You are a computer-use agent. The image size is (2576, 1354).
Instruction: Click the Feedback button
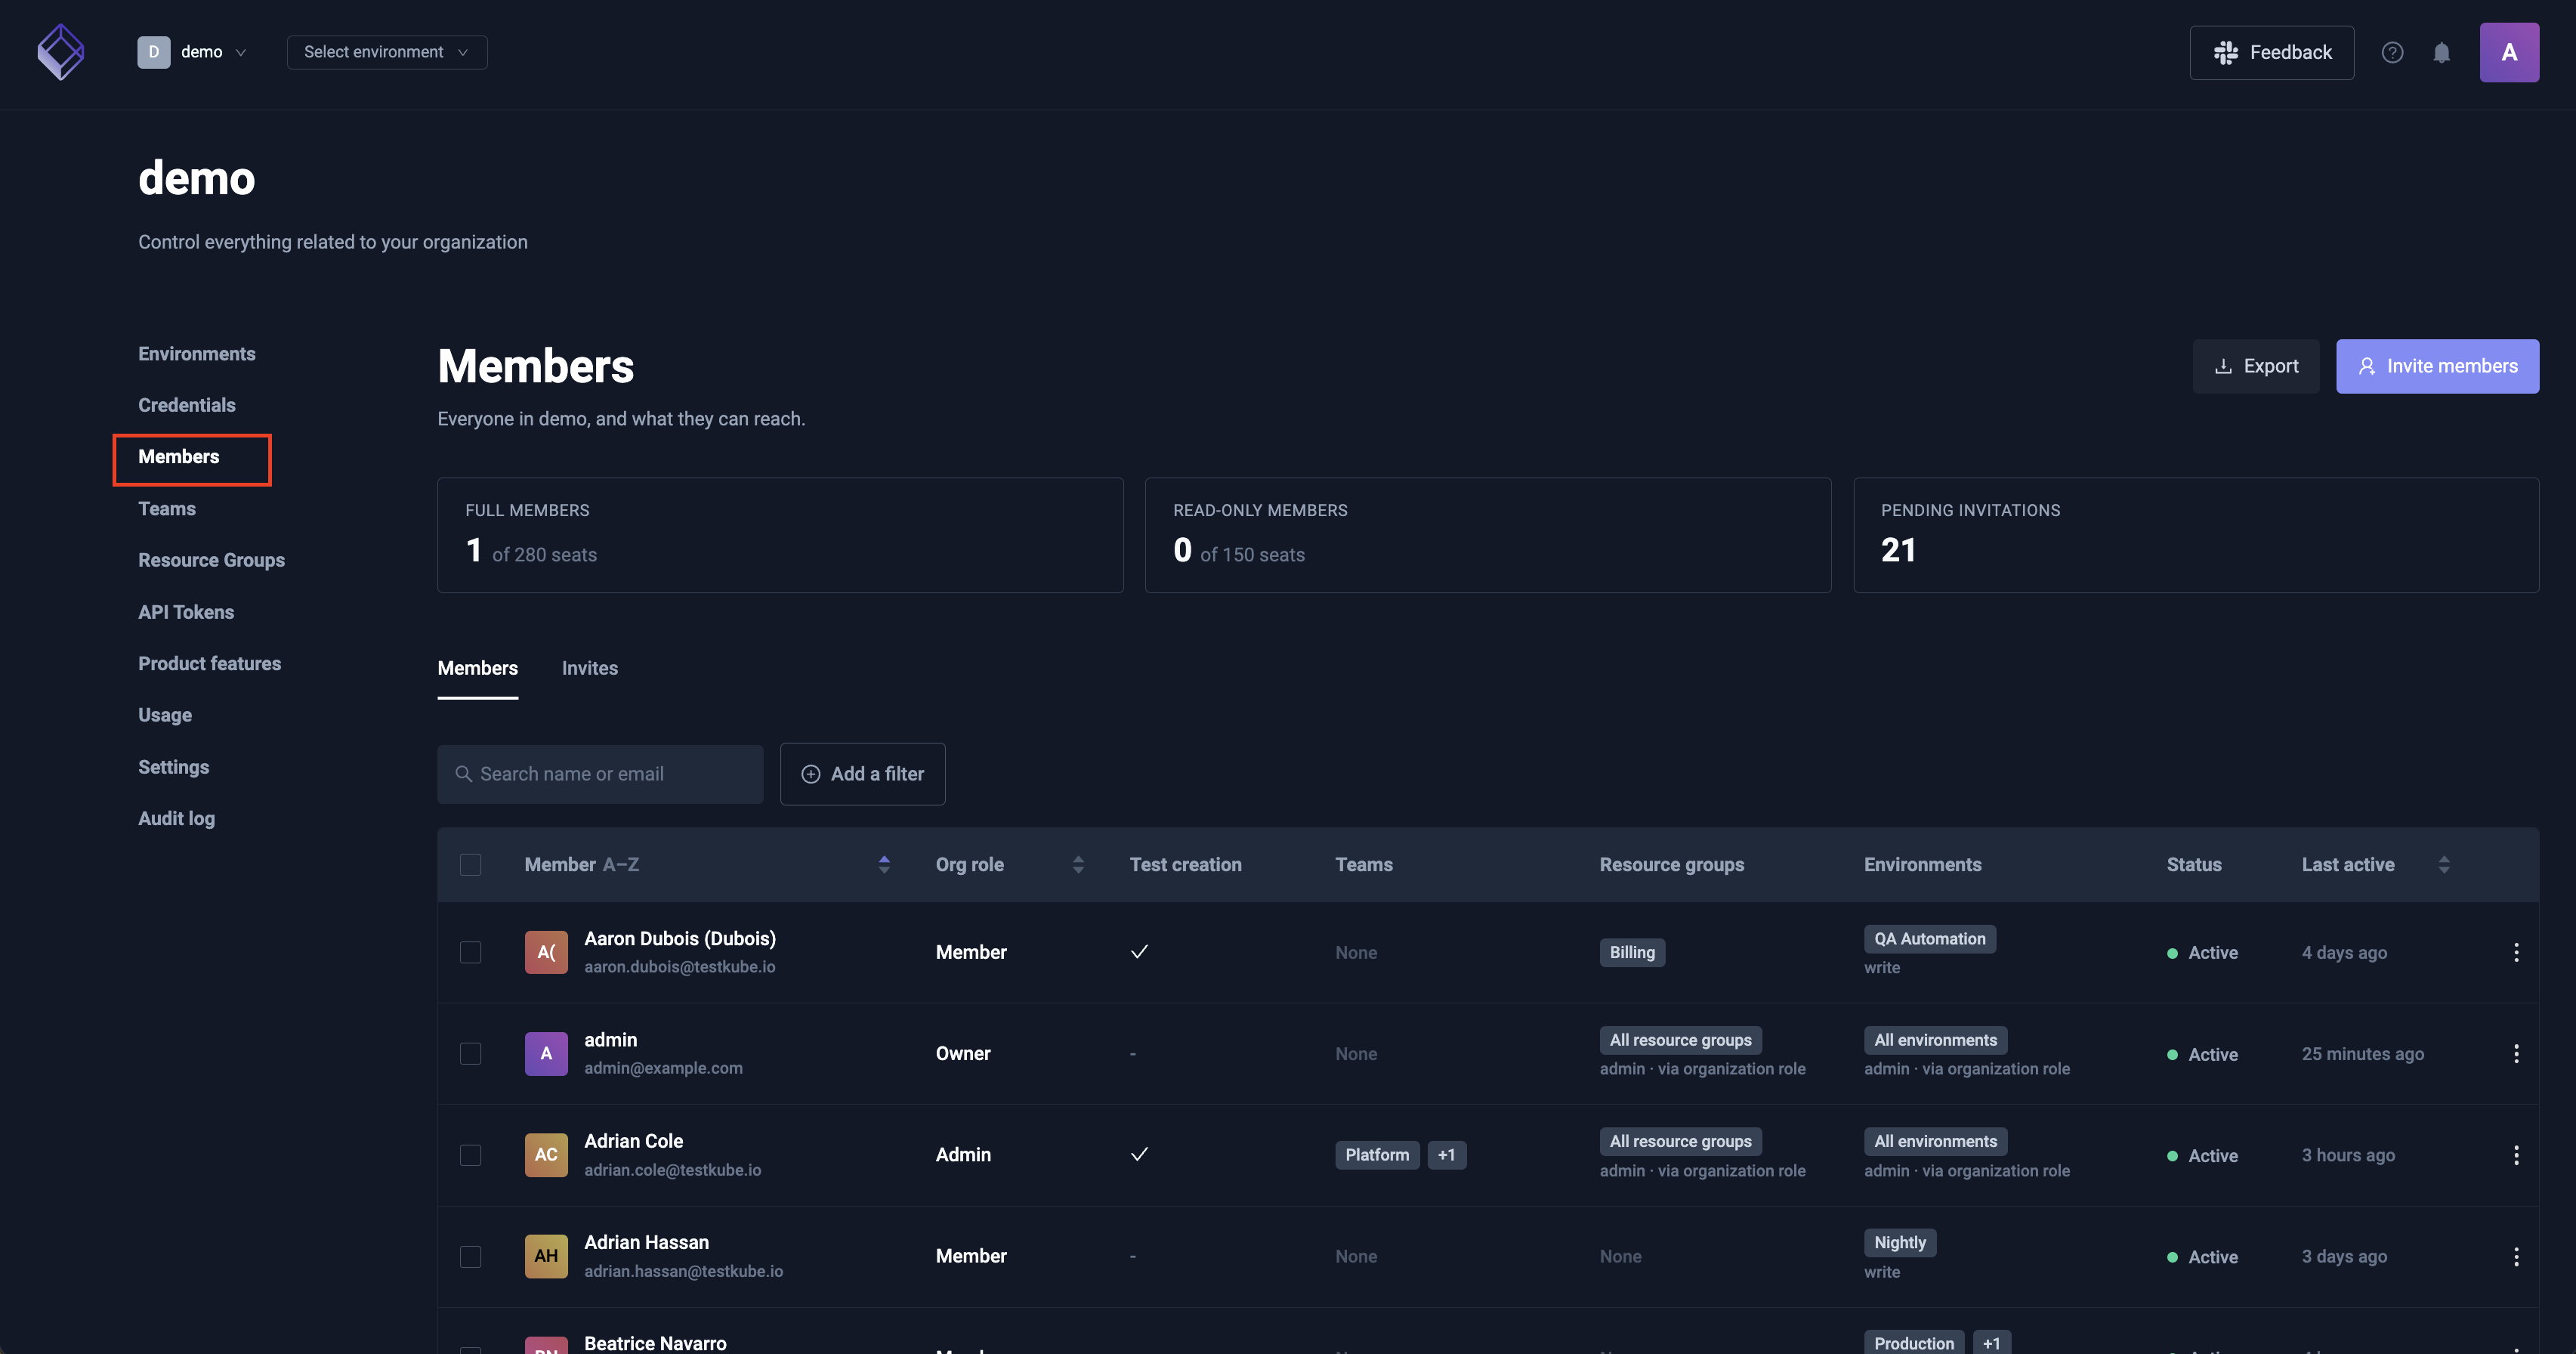(2271, 52)
